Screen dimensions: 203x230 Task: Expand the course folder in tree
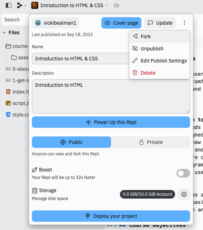pyautogui.click(x=17, y=46)
